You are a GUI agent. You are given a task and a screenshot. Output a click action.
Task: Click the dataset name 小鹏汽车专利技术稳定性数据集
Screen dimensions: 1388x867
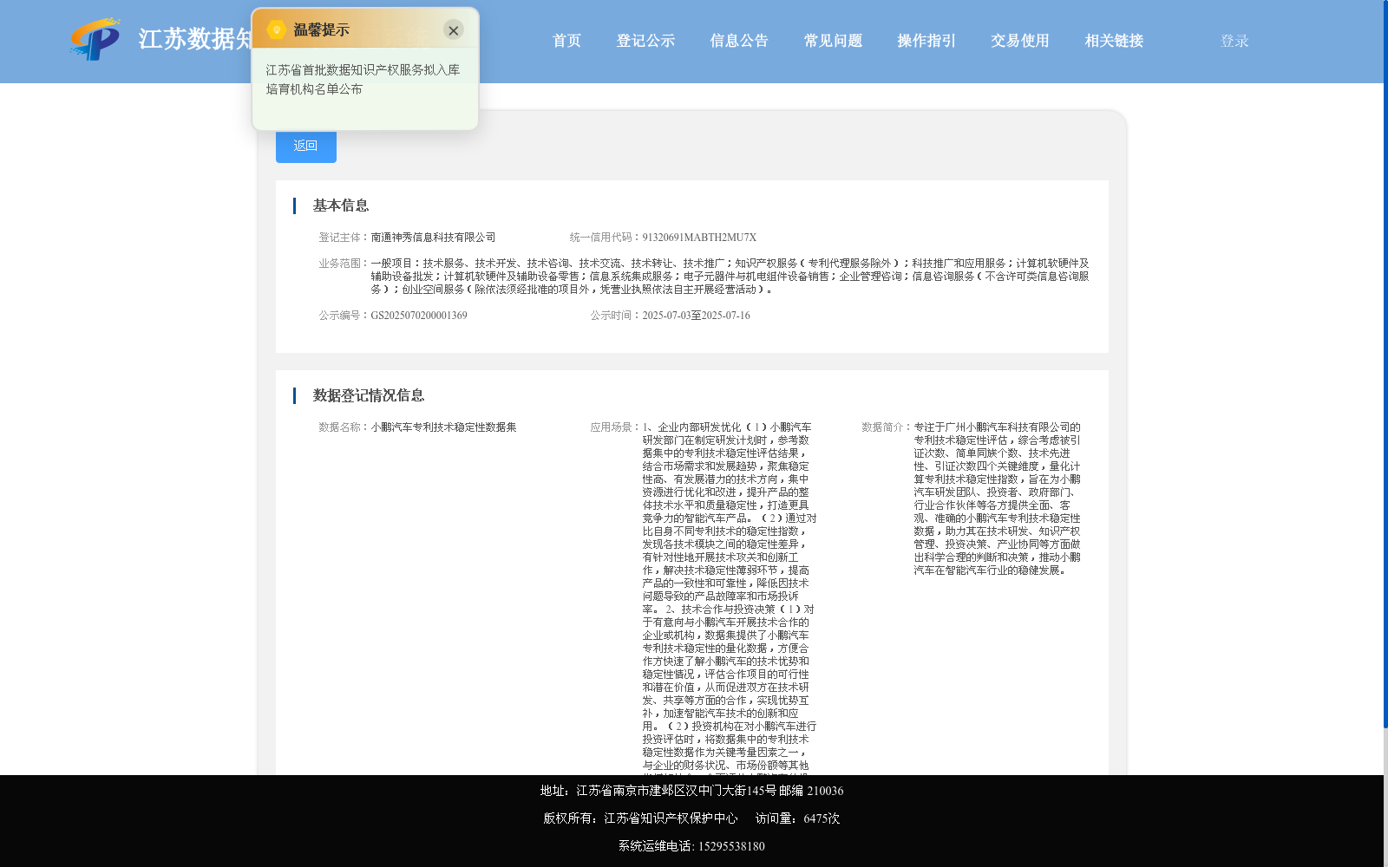(443, 427)
